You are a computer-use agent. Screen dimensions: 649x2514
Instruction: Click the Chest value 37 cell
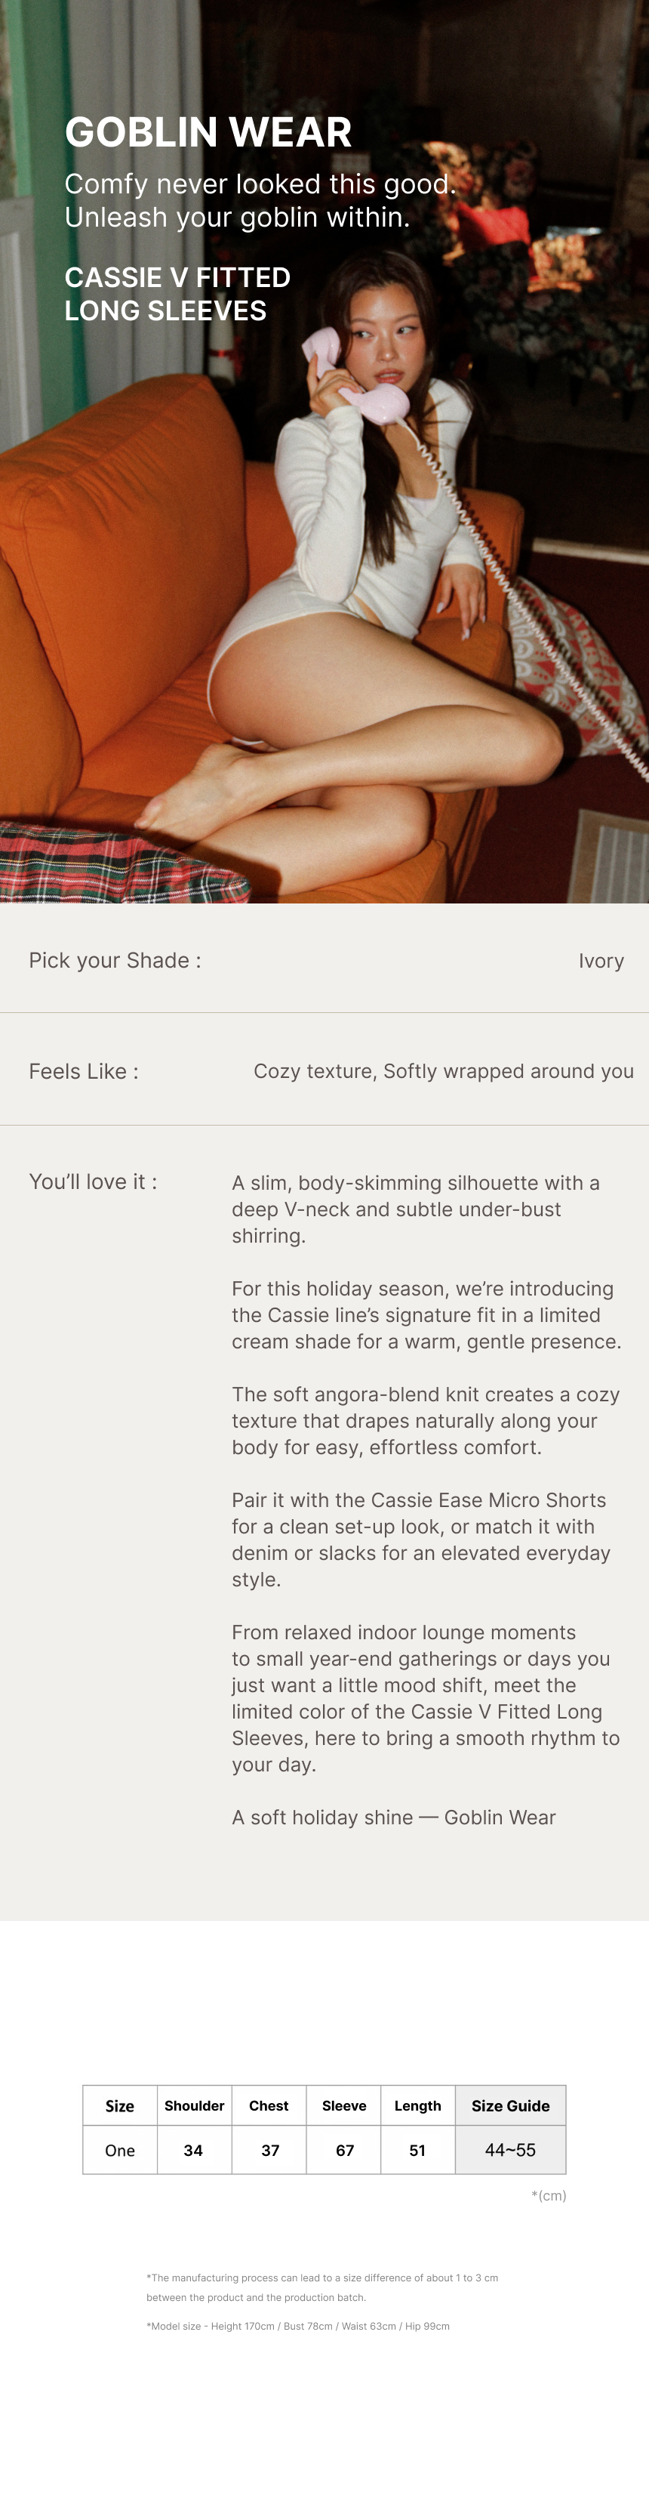[270, 2150]
